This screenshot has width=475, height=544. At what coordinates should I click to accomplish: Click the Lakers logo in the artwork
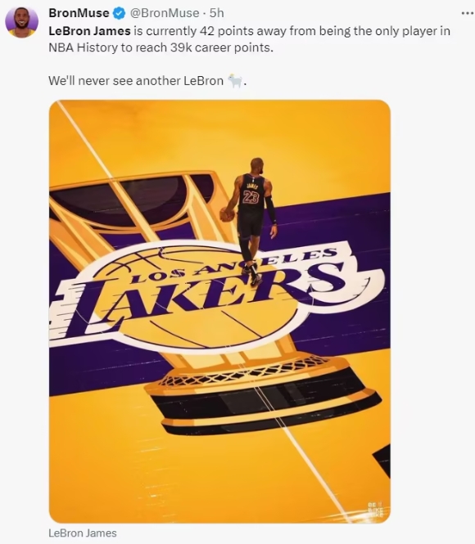[x=216, y=296]
